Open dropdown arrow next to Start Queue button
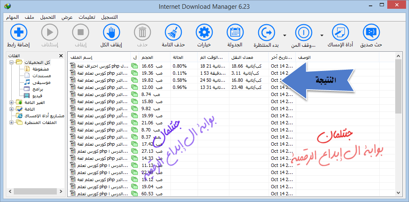 click(x=285, y=35)
